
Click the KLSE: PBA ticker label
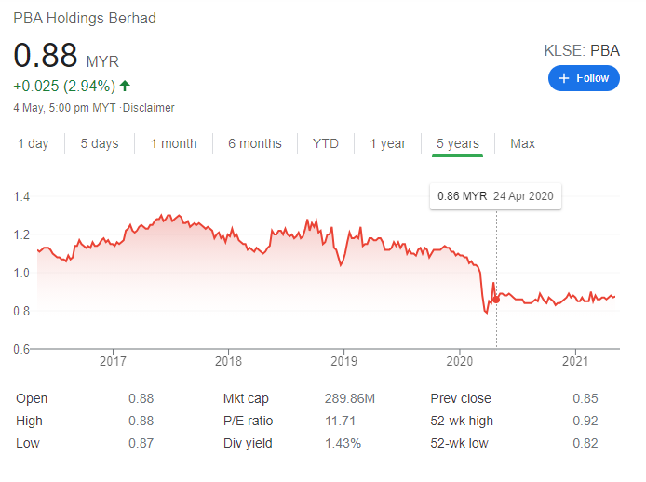[582, 50]
